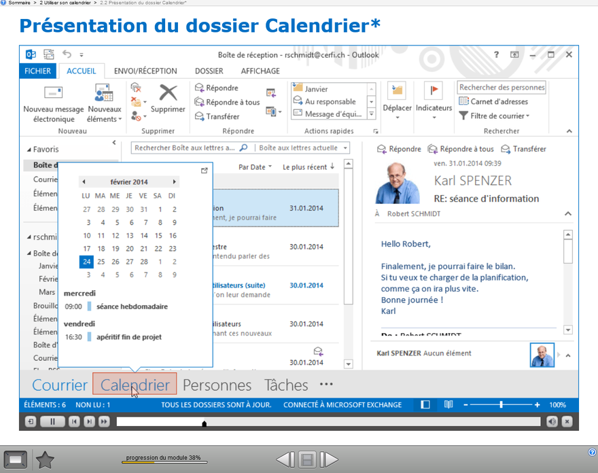Click the Répondre icon in the ribbon

200,88
